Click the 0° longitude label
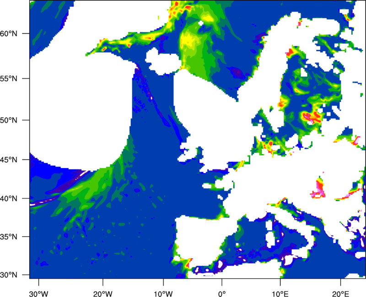This screenshot has width=366, height=297. tap(222, 294)
